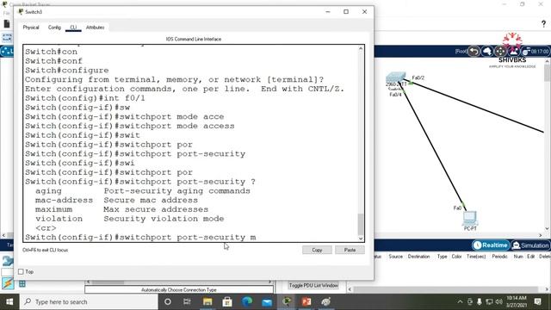Open Cortana circle icon on taskbar
This screenshot has width=551, height=310.
pyautogui.click(x=168, y=301)
